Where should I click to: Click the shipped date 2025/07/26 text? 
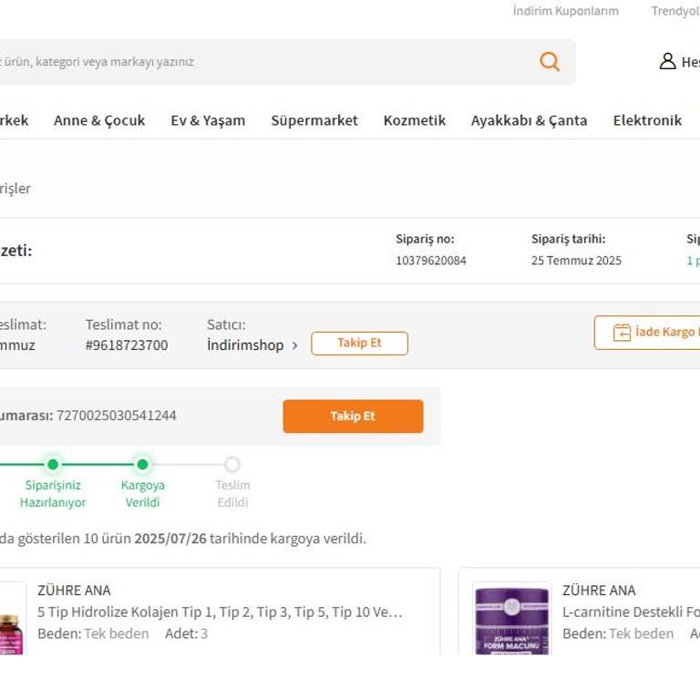[x=170, y=539]
